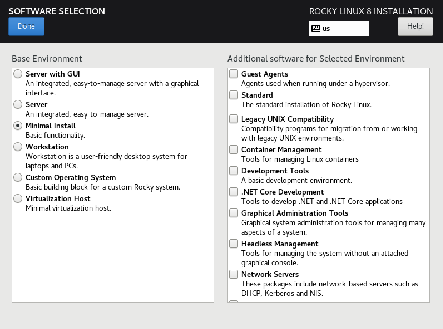Click the keyboard layout icon

click(x=316, y=29)
